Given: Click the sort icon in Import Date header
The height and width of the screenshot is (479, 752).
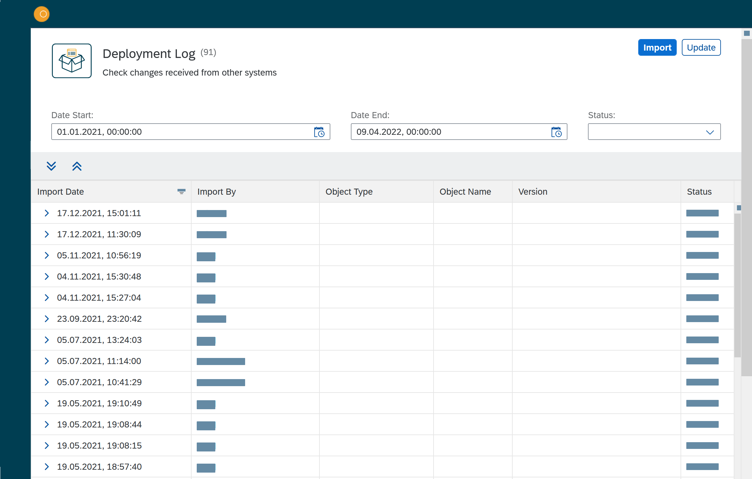Looking at the screenshot, I should pos(181,191).
